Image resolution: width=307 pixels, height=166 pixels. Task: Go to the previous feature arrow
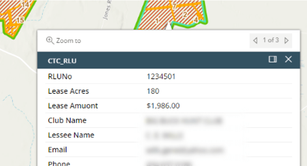255,40
